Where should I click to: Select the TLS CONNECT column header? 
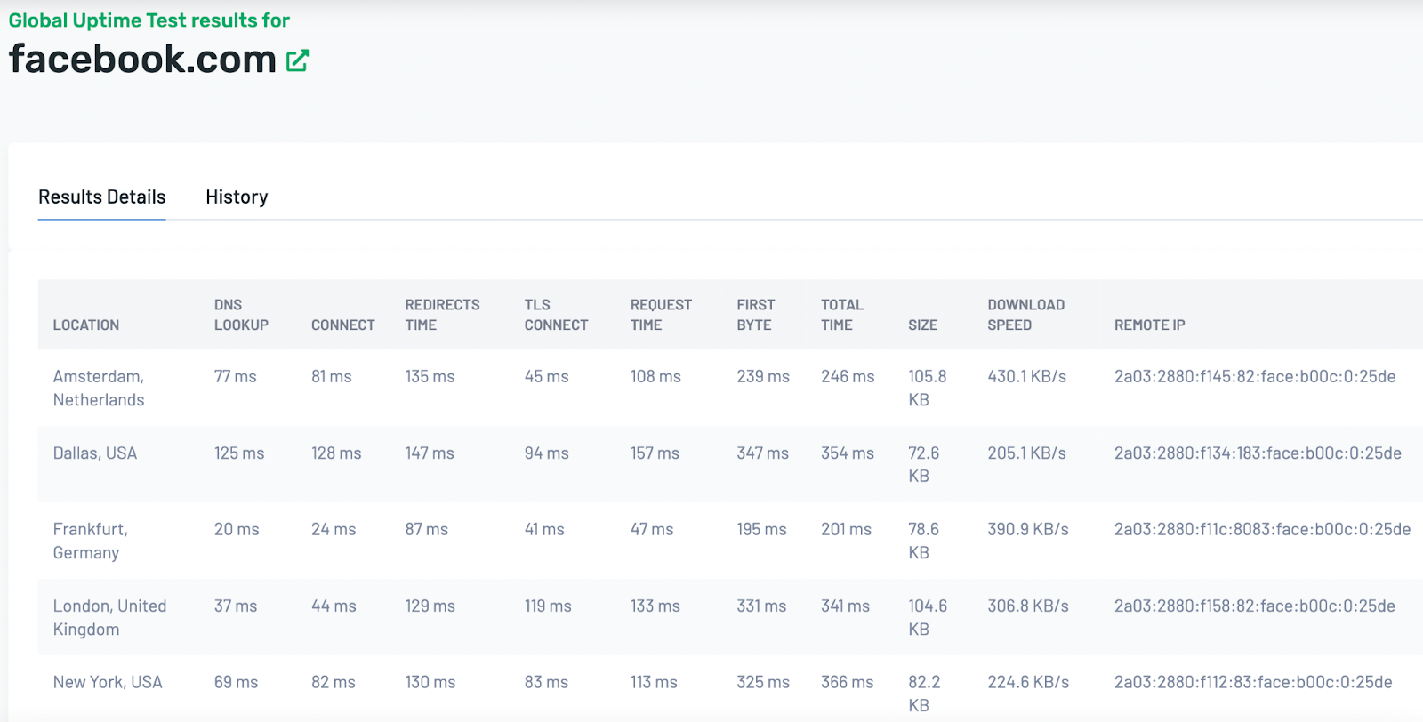pyautogui.click(x=556, y=315)
